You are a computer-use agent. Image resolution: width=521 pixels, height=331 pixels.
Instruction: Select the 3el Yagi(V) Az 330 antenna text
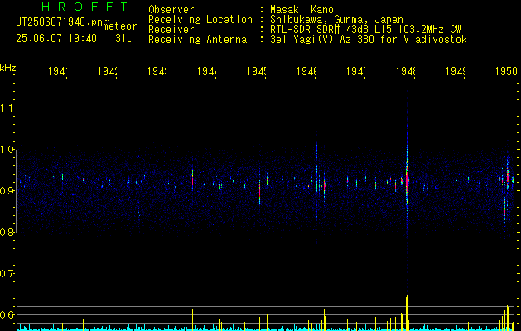coord(369,40)
